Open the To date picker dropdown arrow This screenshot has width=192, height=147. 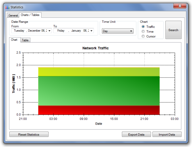91,31
